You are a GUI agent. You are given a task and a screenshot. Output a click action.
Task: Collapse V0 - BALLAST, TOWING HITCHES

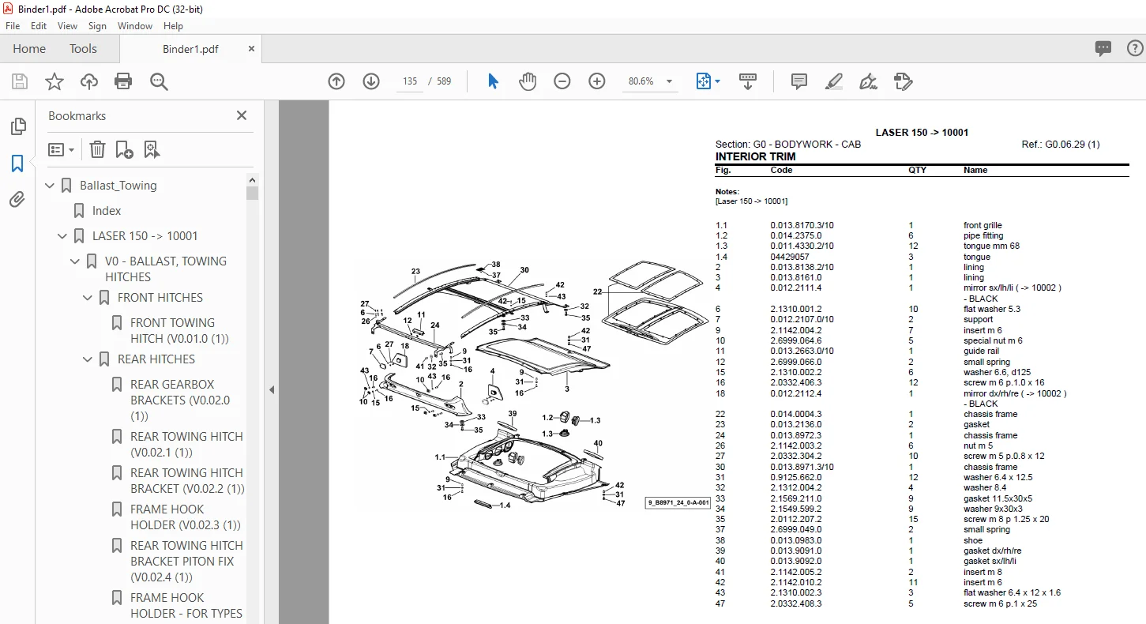(x=76, y=261)
